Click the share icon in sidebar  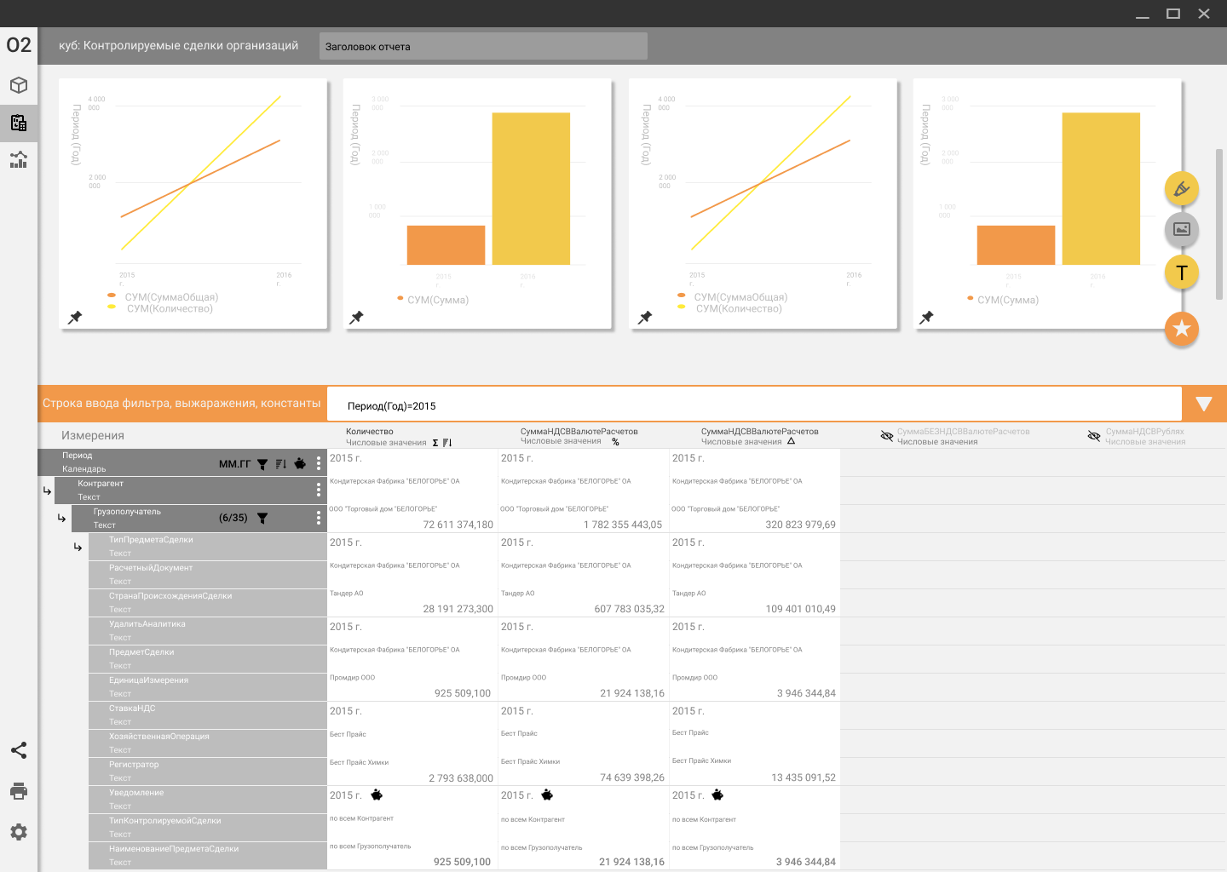pos(19,750)
